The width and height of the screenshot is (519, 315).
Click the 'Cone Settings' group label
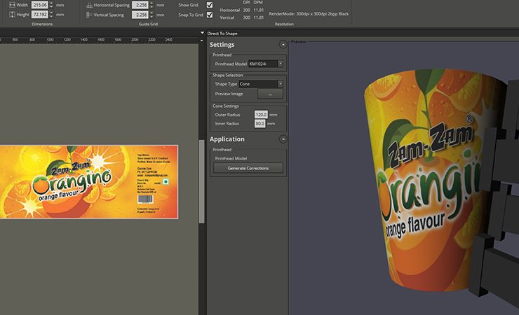pos(225,106)
